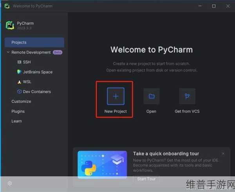Screen dimensions: 235x192
Task: Select SSH under Remote Development
Action: (x=27, y=62)
